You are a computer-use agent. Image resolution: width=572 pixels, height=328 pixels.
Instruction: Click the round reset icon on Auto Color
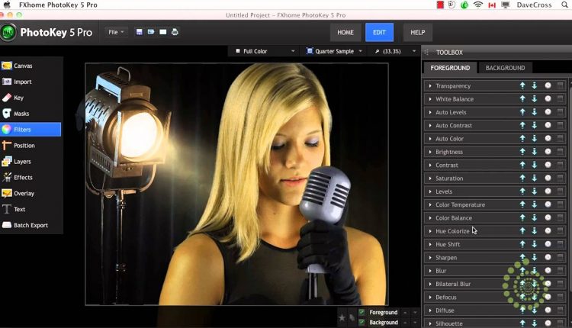(x=548, y=138)
